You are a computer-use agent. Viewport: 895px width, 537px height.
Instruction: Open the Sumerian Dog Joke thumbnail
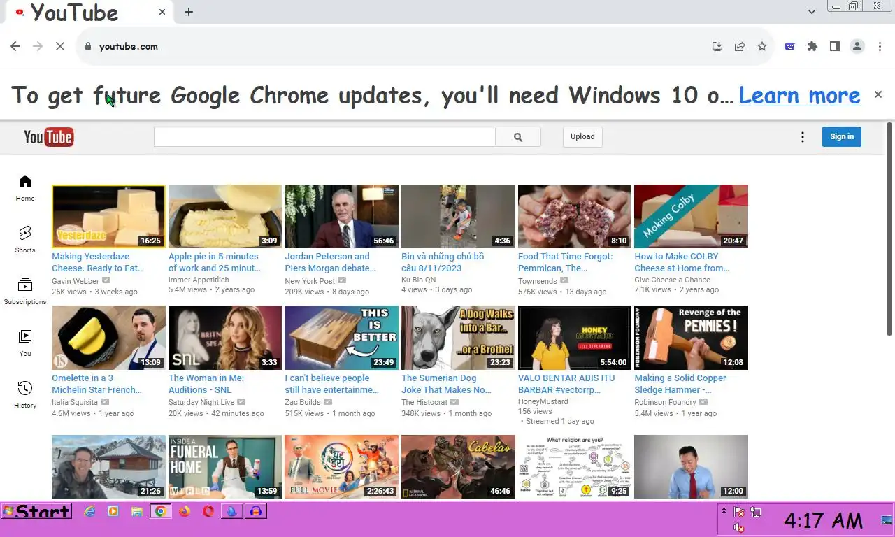click(458, 338)
